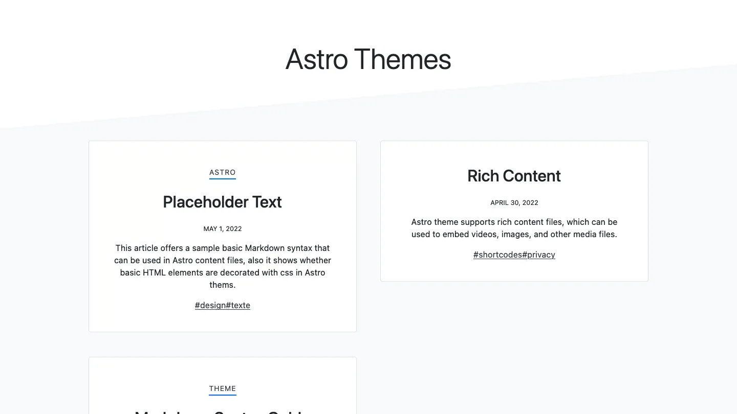Open the partially visible Markdown post title

(x=222, y=411)
